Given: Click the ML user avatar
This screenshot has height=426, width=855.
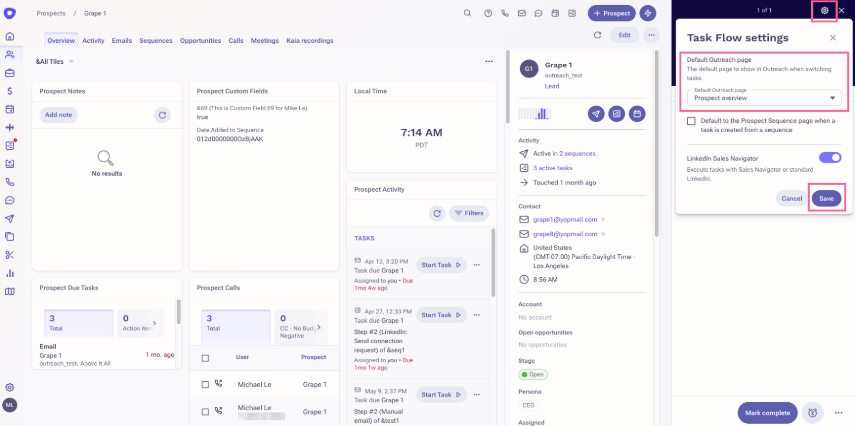Looking at the screenshot, I should pyautogui.click(x=10, y=405).
